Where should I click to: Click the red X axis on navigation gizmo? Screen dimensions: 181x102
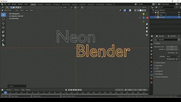click(x=147, y=18)
